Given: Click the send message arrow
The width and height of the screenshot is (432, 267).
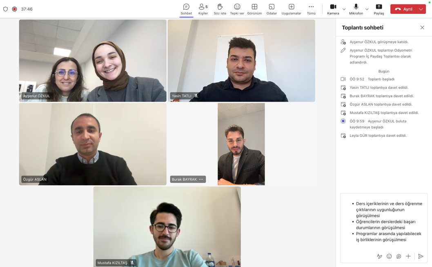Looking at the screenshot, I should pyautogui.click(x=421, y=256).
